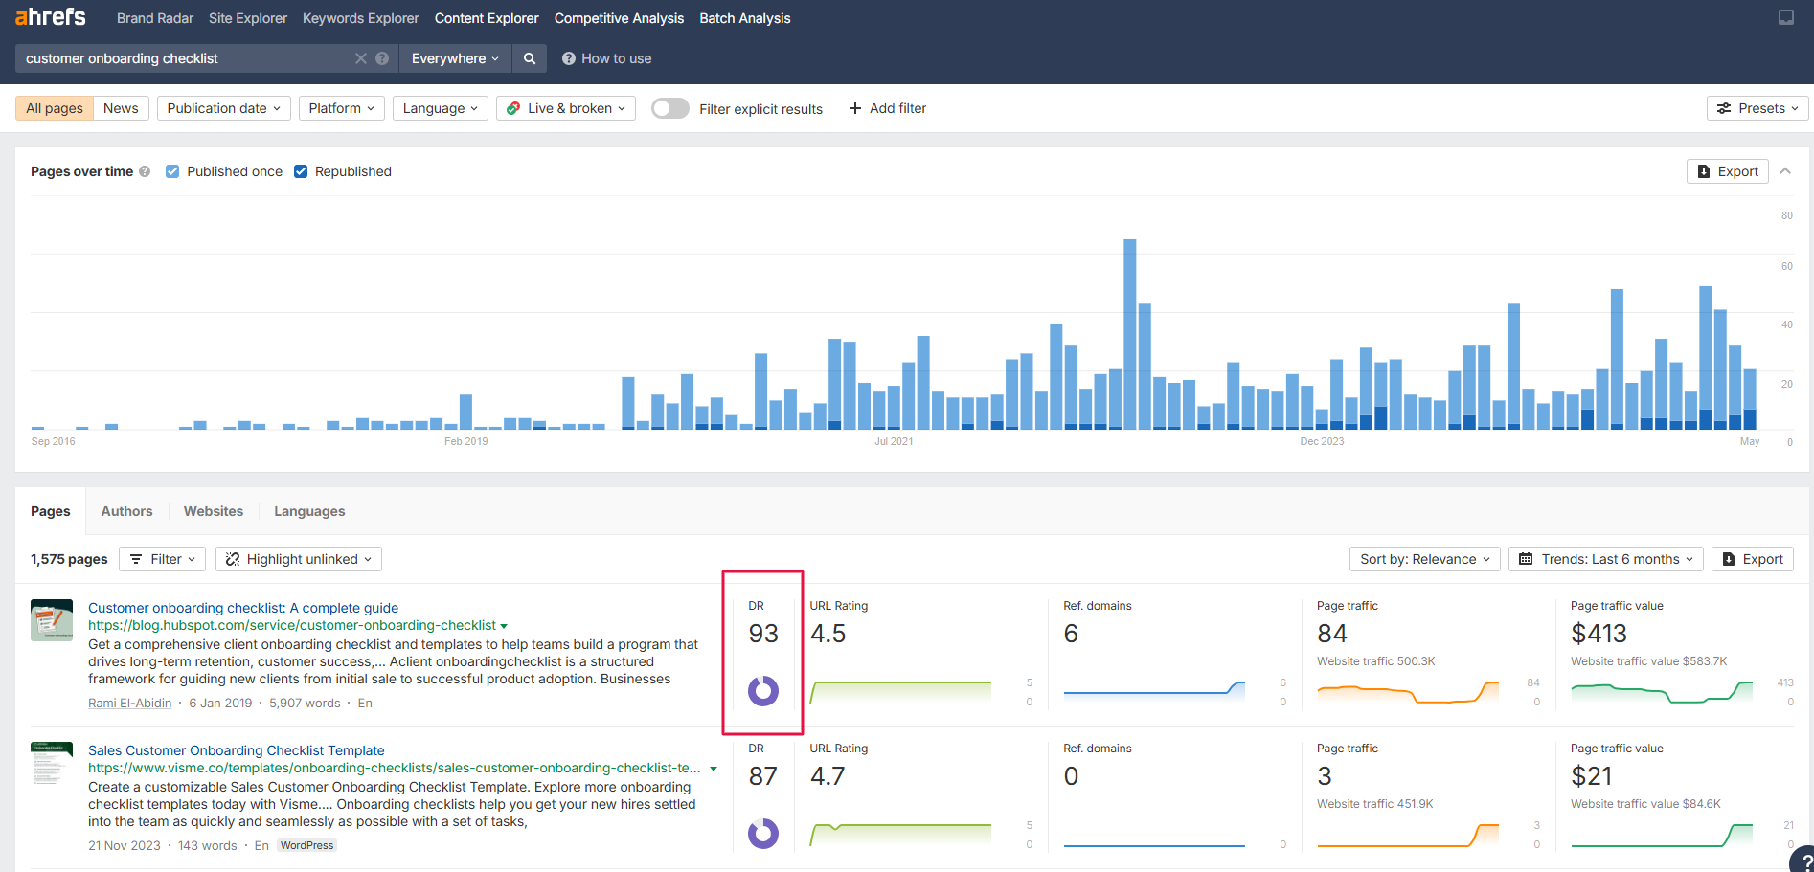Click the Ahrefs logo
The width and height of the screenshot is (1814, 872).
(51, 17)
